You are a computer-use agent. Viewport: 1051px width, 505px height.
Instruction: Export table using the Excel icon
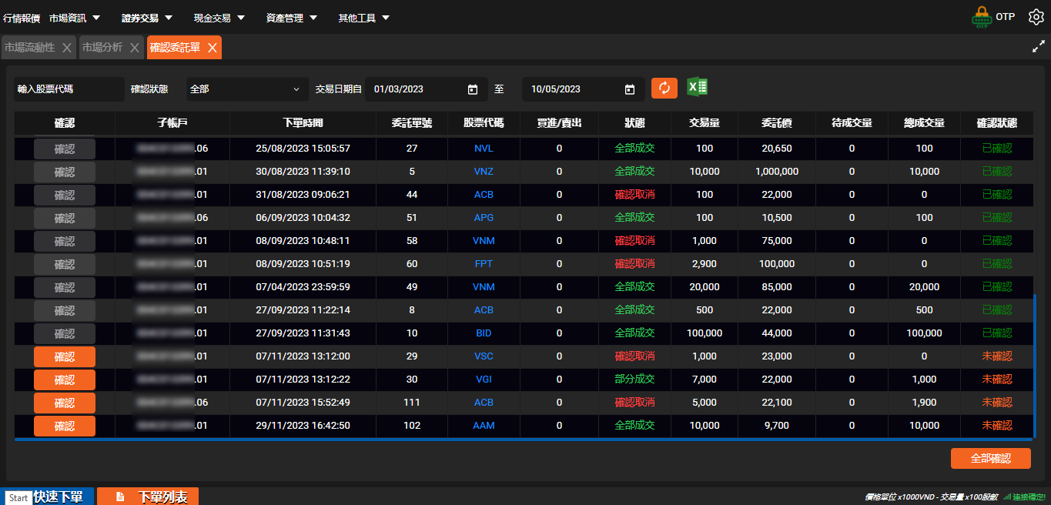pos(697,87)
